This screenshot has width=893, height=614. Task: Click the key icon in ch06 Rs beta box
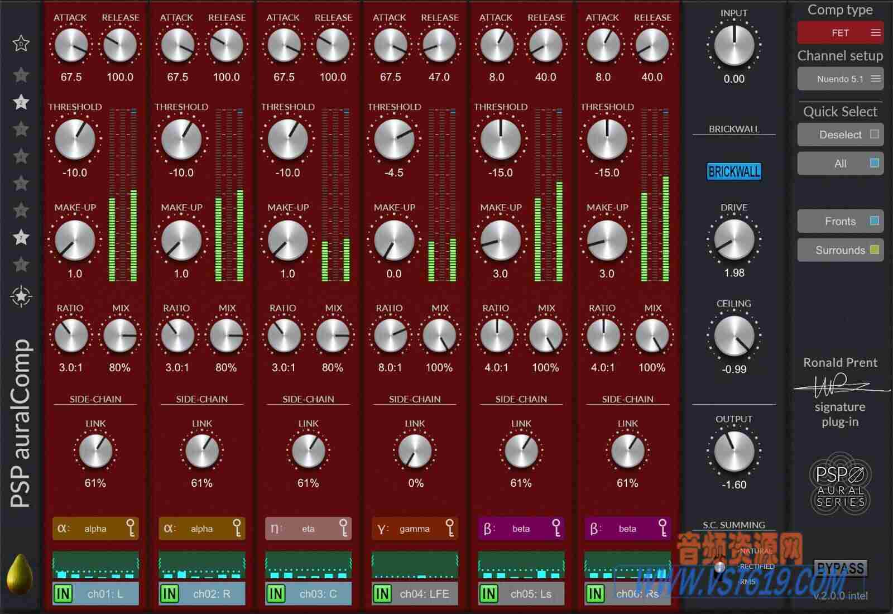pyautogui.click(x=662, y=528)
